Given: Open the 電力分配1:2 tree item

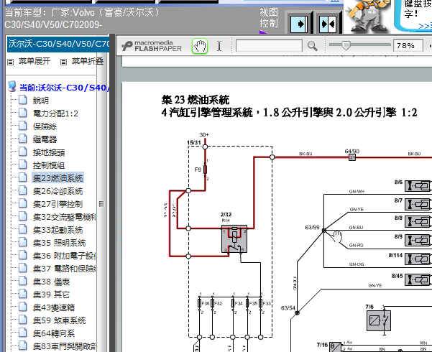Looking at the screenshot, I should point(55,114).
